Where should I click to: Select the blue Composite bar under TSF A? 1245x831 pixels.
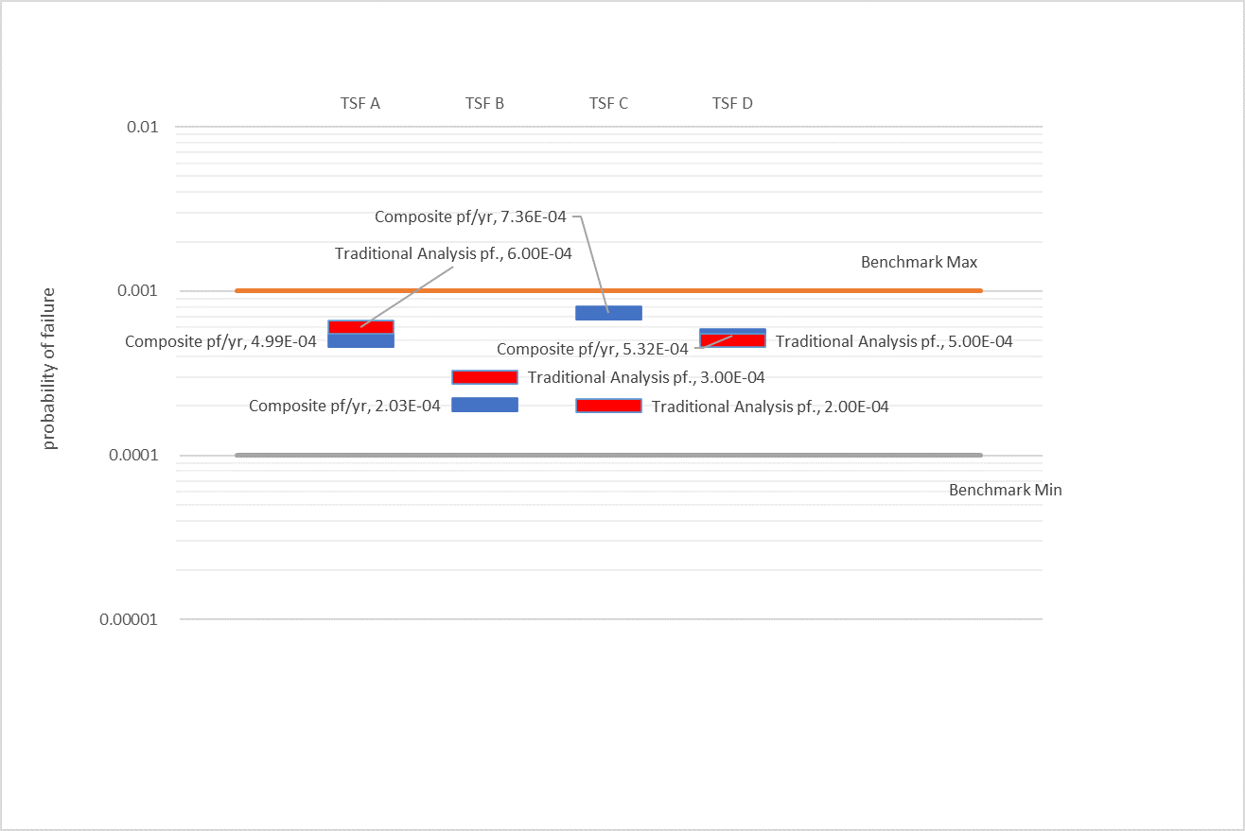[360, 342]
